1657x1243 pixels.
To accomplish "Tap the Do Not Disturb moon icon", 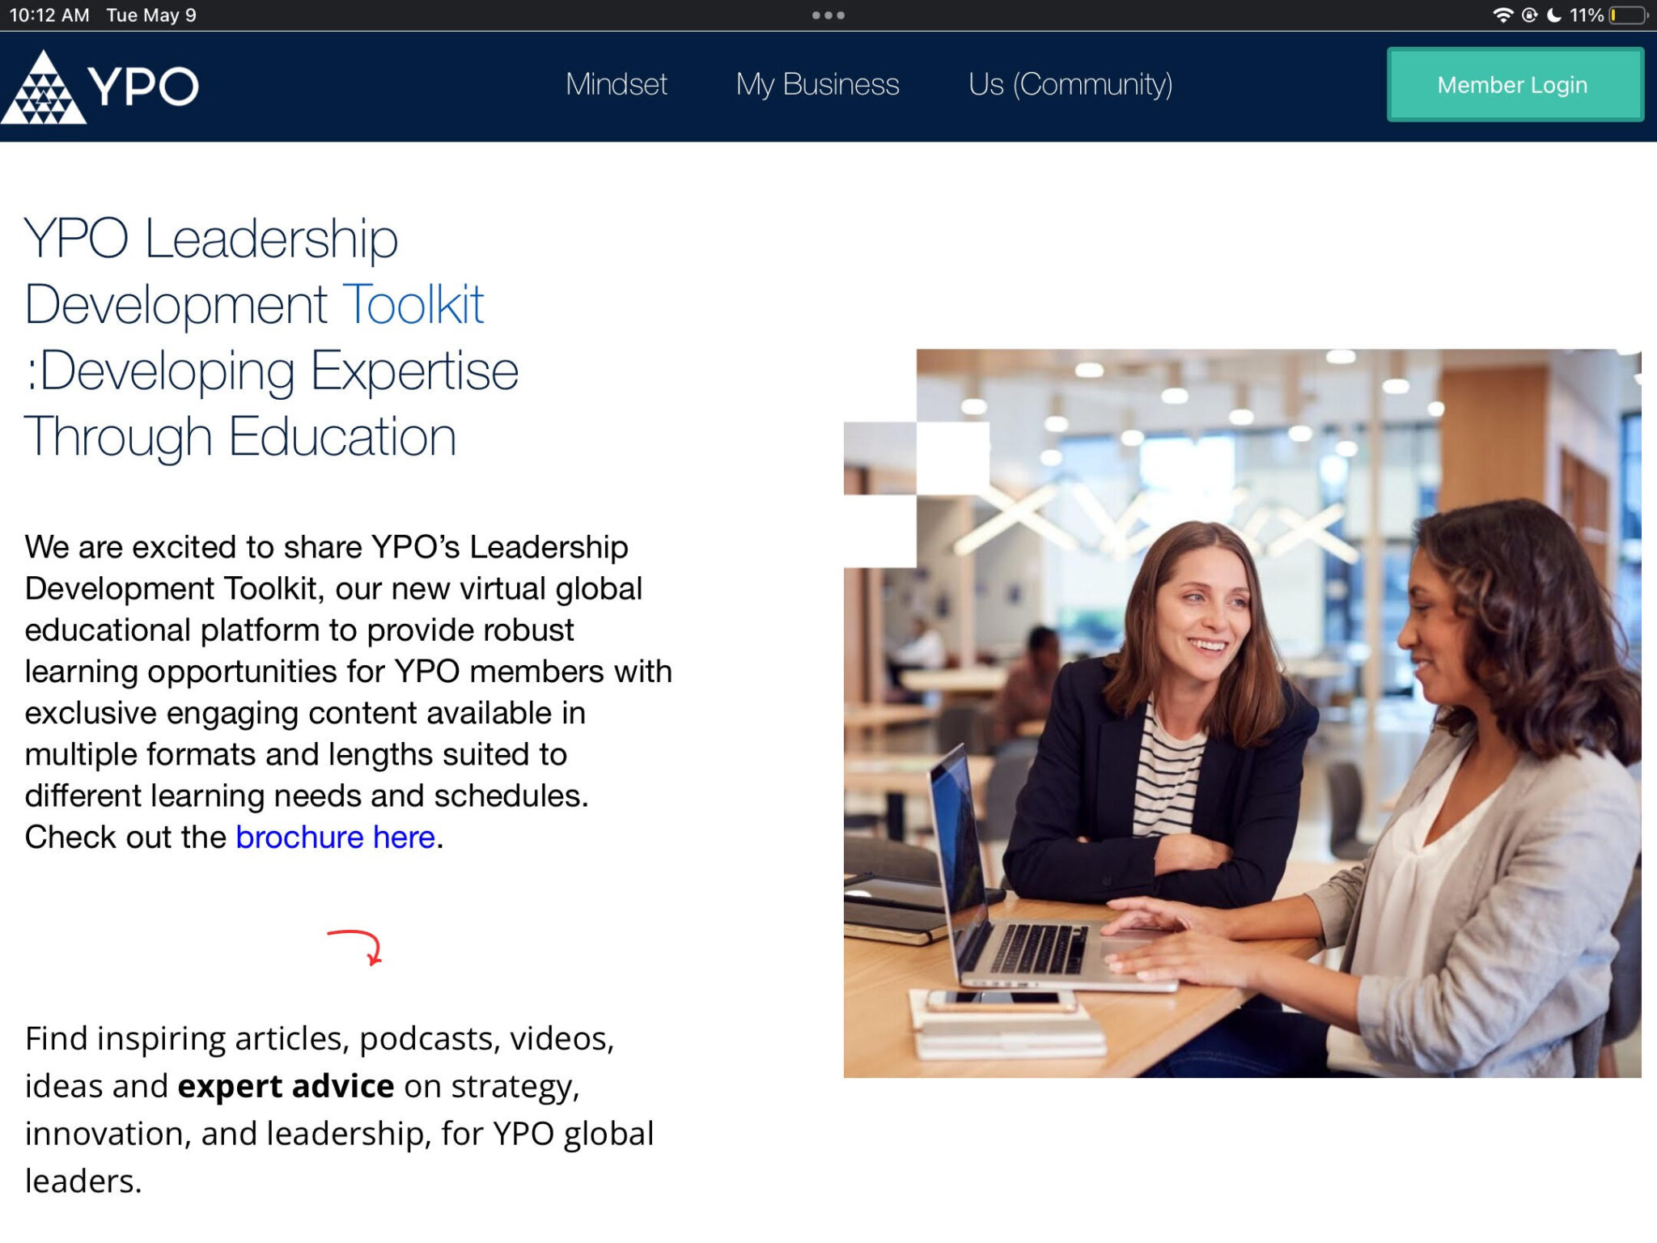I will tap(1554, 15).
